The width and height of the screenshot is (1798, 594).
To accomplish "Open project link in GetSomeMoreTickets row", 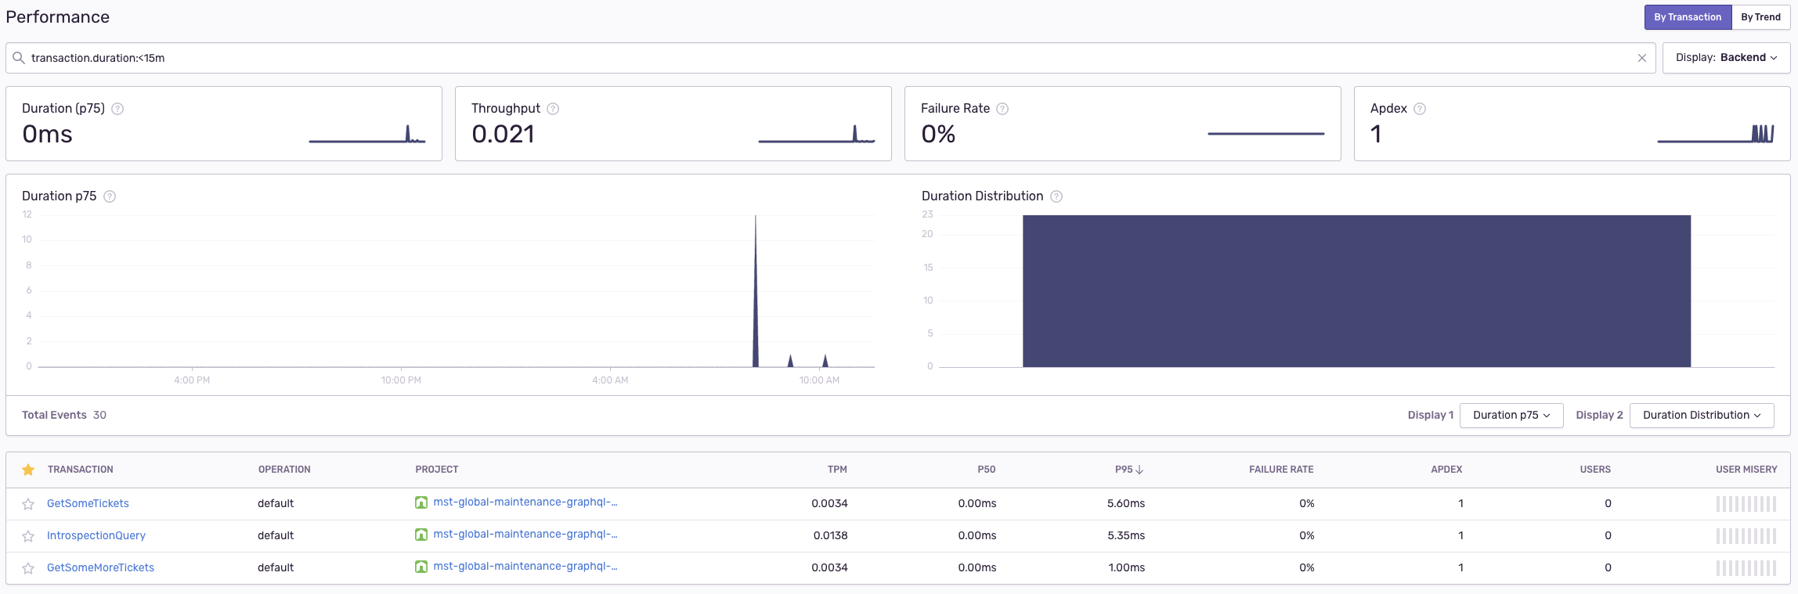I will pyautogui.click(x=525, y=567).
